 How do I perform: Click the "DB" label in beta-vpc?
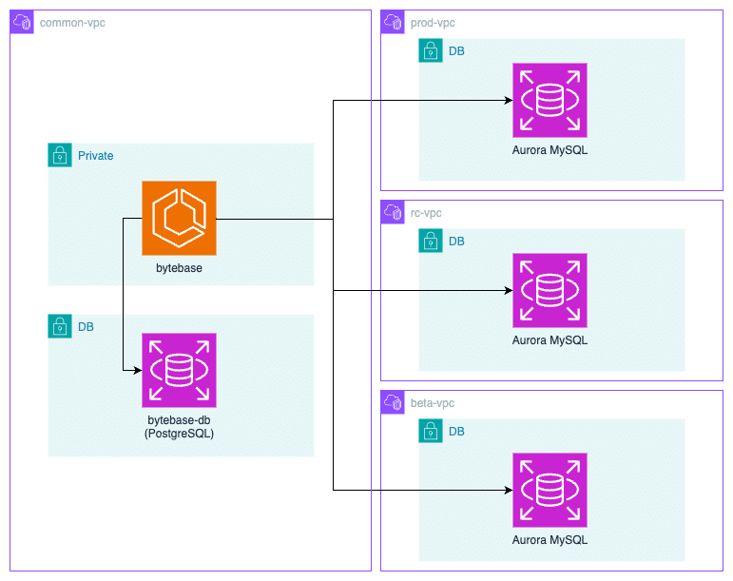pos(456,432)
